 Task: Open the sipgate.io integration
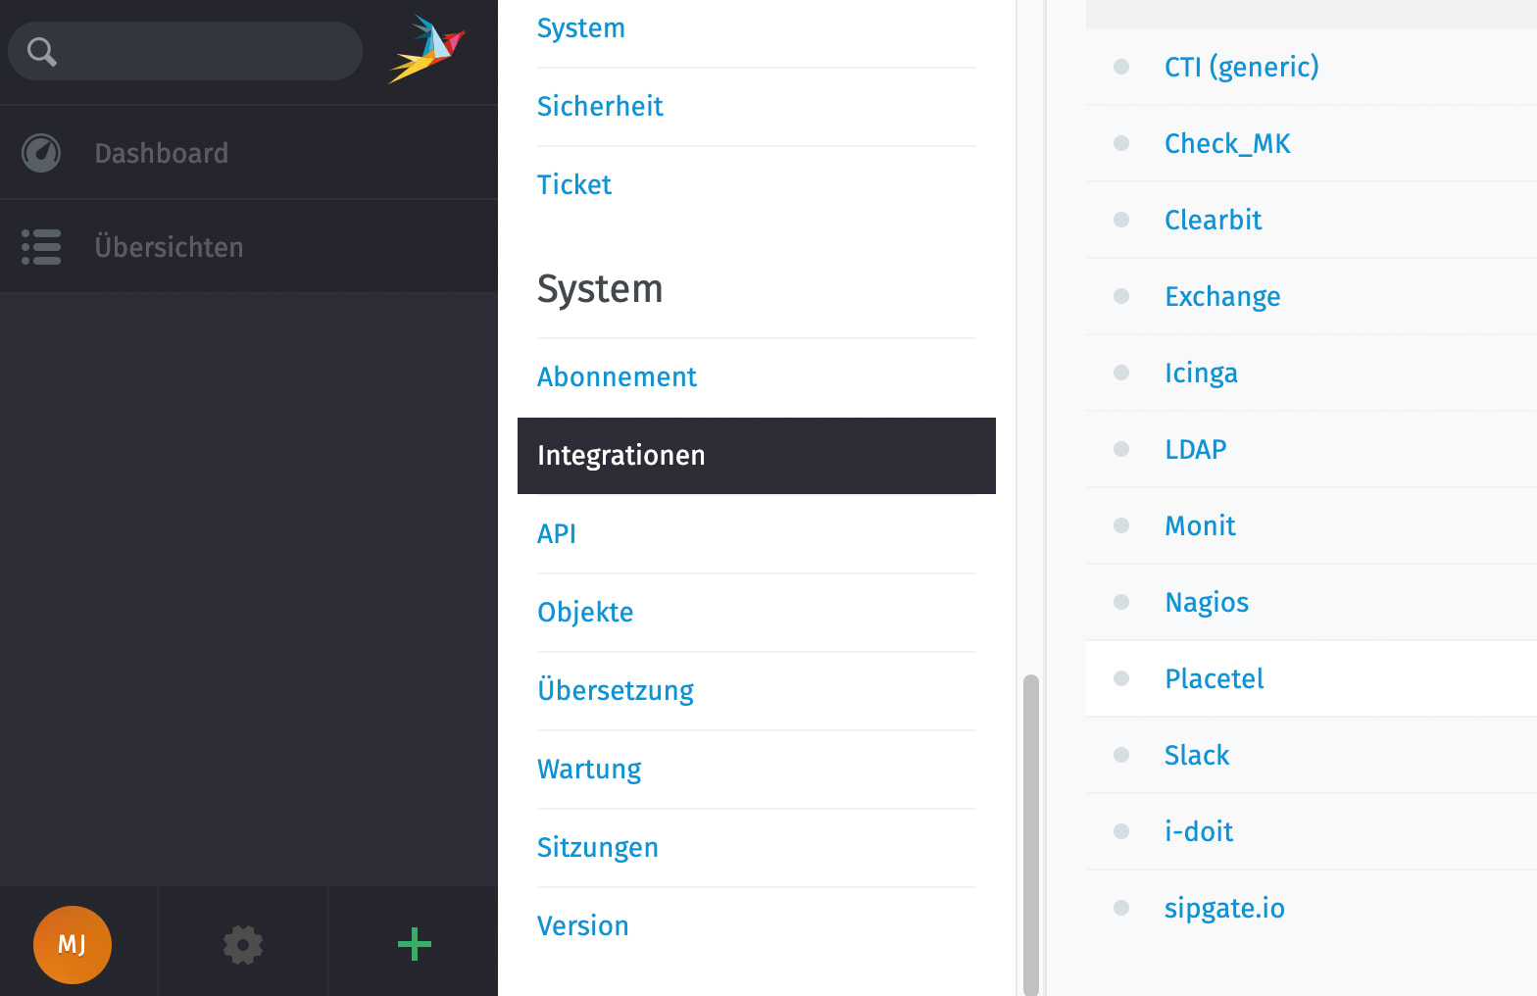[x=1224, y=908]
